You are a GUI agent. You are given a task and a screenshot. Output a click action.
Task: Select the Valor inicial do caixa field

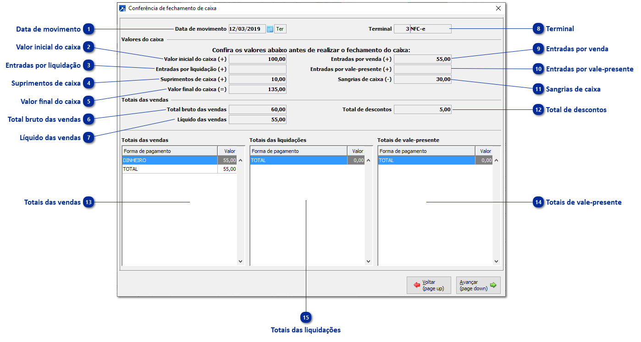258,59
